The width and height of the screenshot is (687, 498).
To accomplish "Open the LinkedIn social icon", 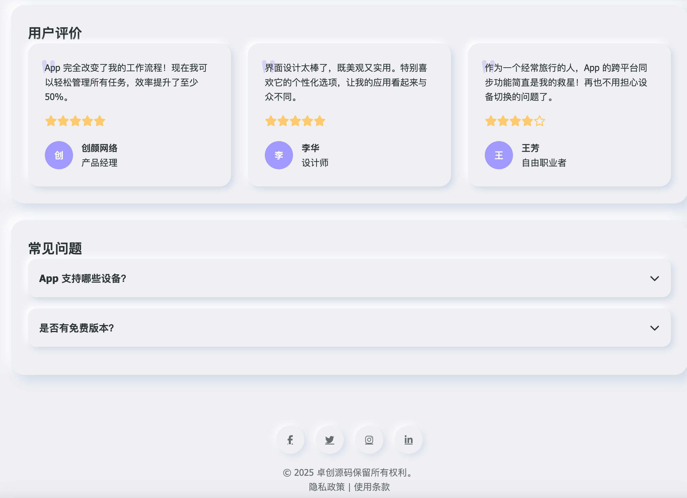I will 408,440.
